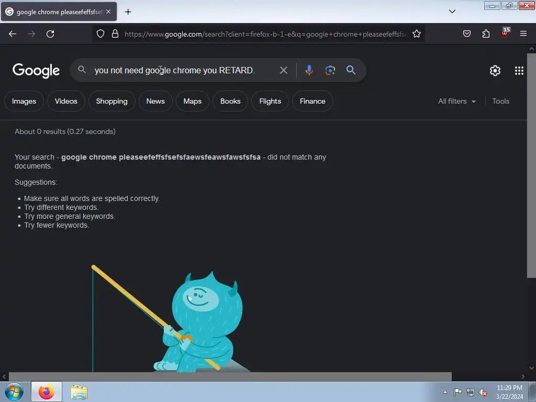This screenshot has width=536, height=402.
Task: Switch to Books results
Action: click(x=230, y=101)
